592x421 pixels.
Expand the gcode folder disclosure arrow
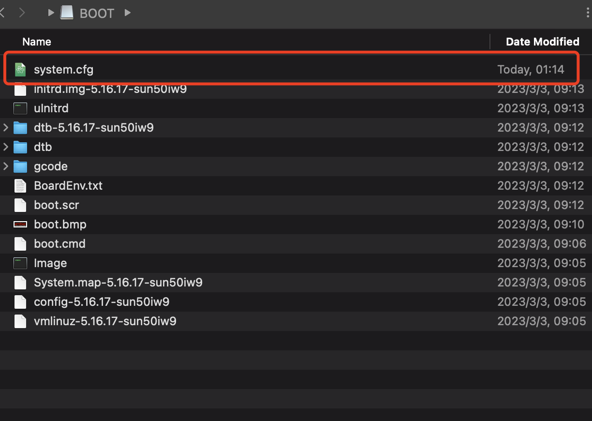click(x=6, y=166)
